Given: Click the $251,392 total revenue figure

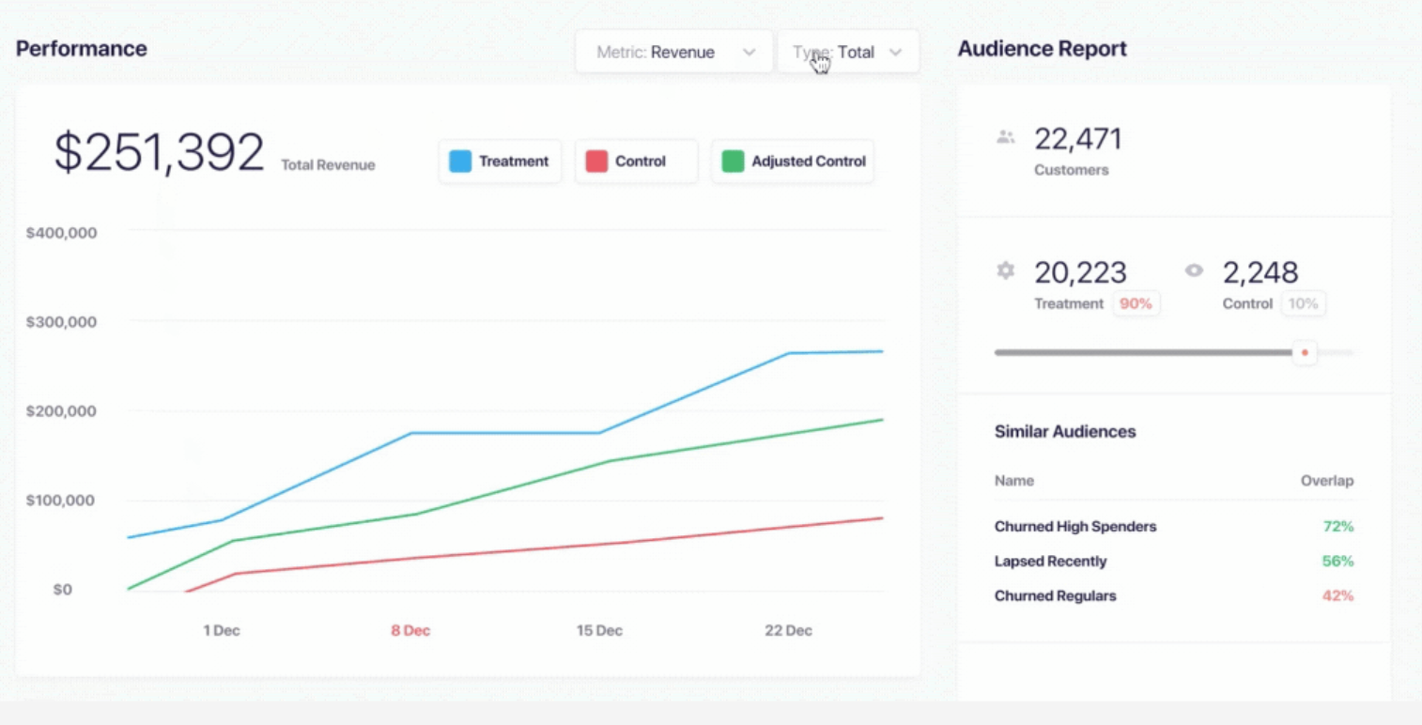Looking at the screenshot, I should point(159,153).
